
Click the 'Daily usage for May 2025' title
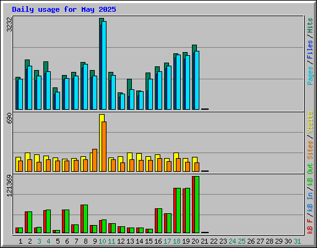pyautogui.click(x=64, y=9)
